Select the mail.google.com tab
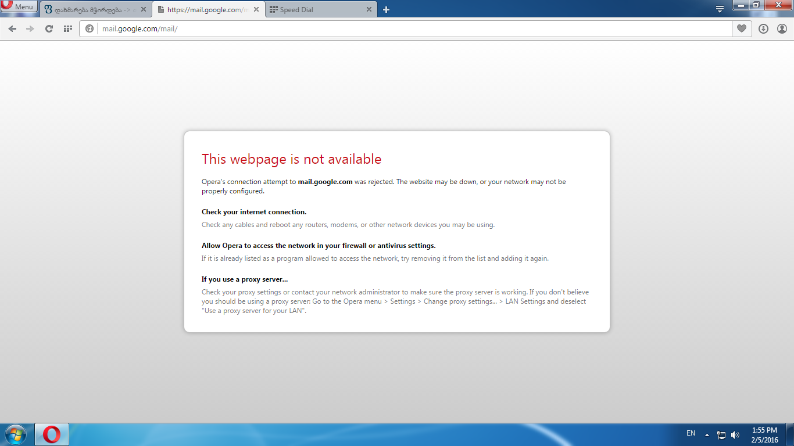The image size is (794, 446). [x=208, y=9]
